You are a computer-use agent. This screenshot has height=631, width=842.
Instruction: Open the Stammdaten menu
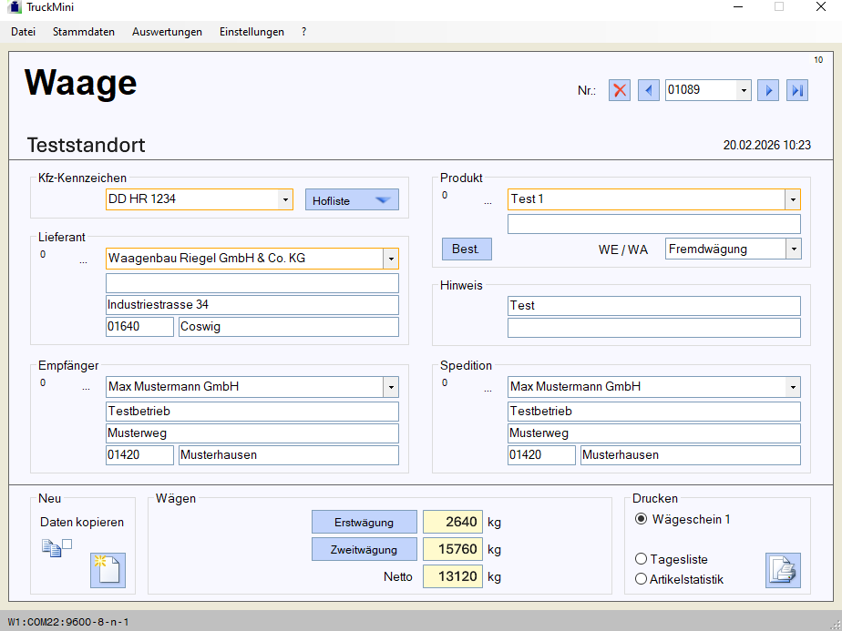click(84, 32)
